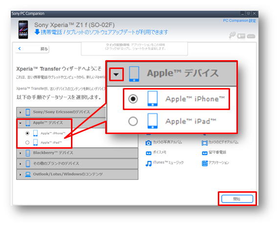This screenshot has height=226, width=279.
Task: Click the voicemail (留守番電話) icon
Action: (x=205, y=153)
